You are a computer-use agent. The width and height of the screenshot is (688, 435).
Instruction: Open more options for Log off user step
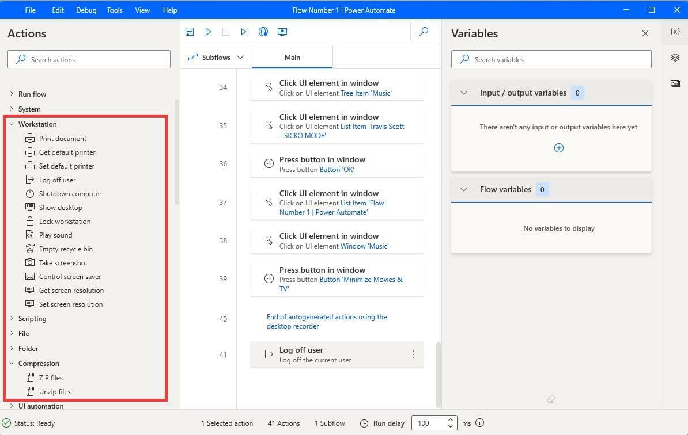coord(413,354)
